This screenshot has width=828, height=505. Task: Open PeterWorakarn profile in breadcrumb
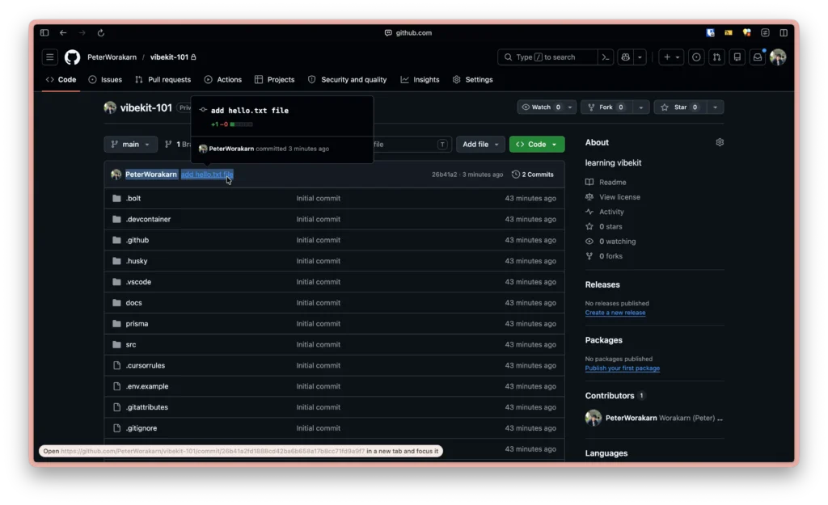coord(112,57)
